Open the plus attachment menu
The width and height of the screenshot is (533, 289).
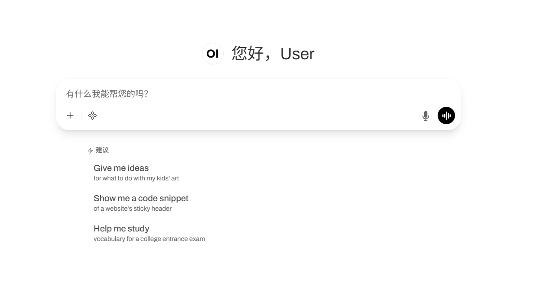[x=70, y=116]
